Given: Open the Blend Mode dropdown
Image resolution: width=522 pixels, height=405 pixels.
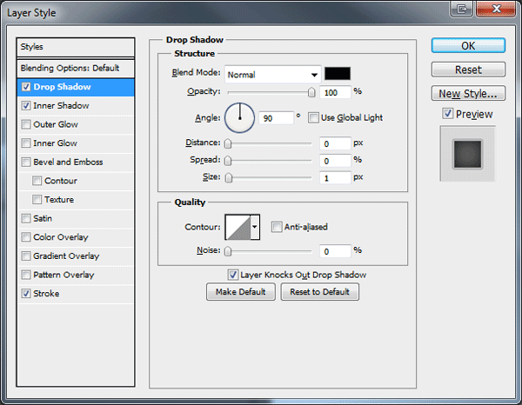Looking at the screenshot, I should pyautogui.click(x=273, y=75).
